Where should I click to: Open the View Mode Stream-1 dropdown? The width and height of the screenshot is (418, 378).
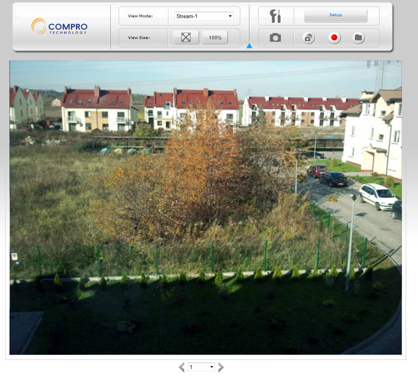tap(204, 16)
